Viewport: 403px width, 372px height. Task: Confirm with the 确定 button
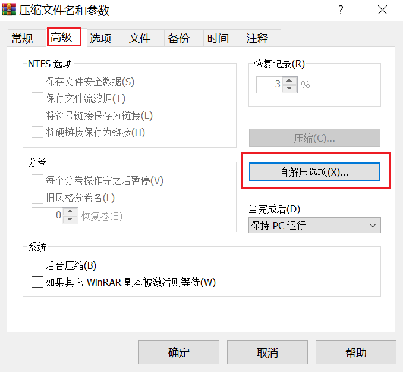(x=179, y=352)
